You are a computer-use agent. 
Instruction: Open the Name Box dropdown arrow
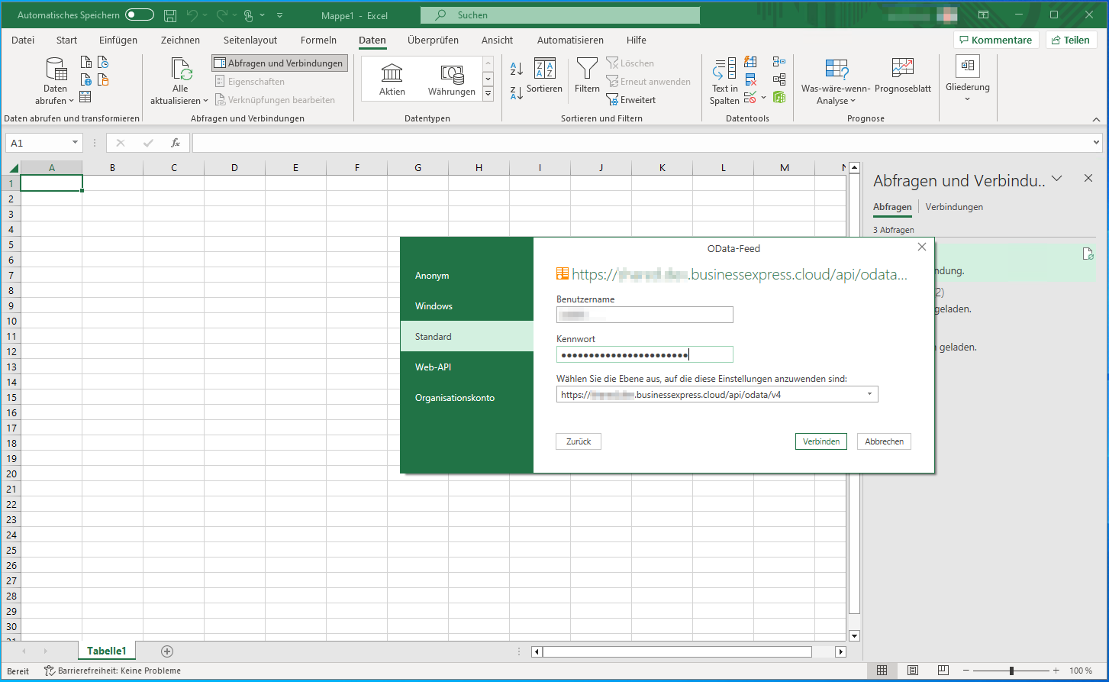tap(75, 143)
